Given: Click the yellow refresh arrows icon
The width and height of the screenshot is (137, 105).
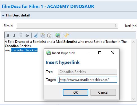Looking at the screenshot, I should click(x=67, y=35).
